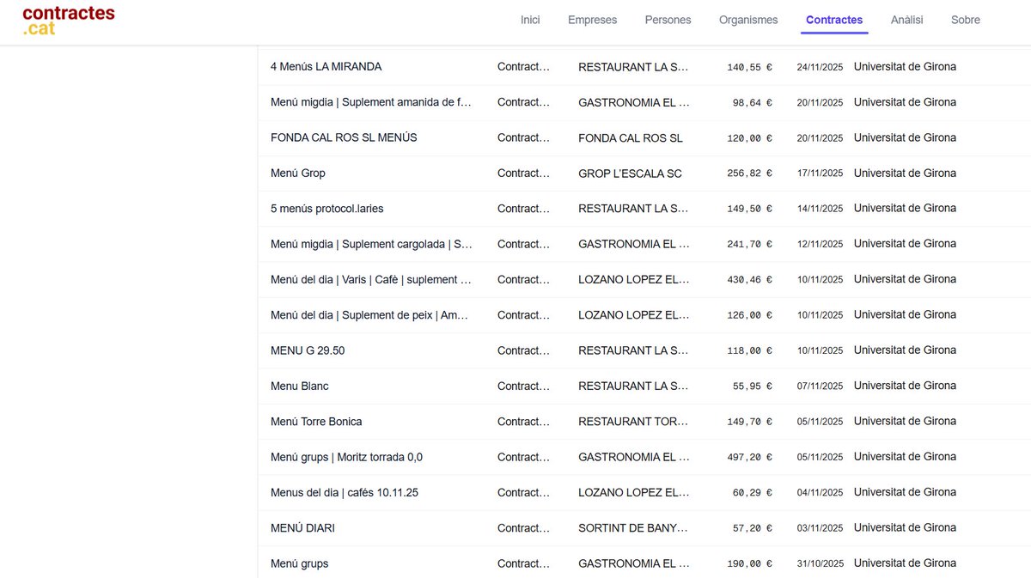The height and width of the screenshot is (578, 1031).
Task: Select the date 31/10/2025
Action: coord(820,564)
